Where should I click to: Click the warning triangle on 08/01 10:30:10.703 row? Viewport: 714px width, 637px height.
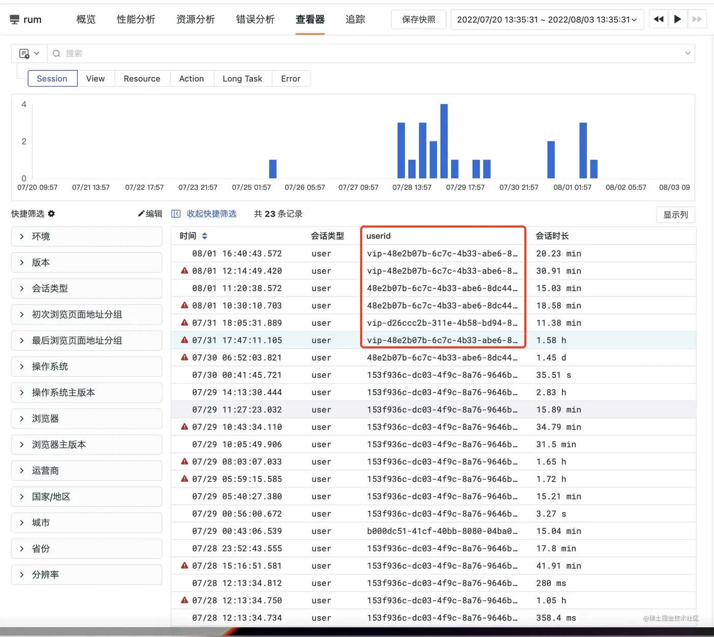pos(185,305)
